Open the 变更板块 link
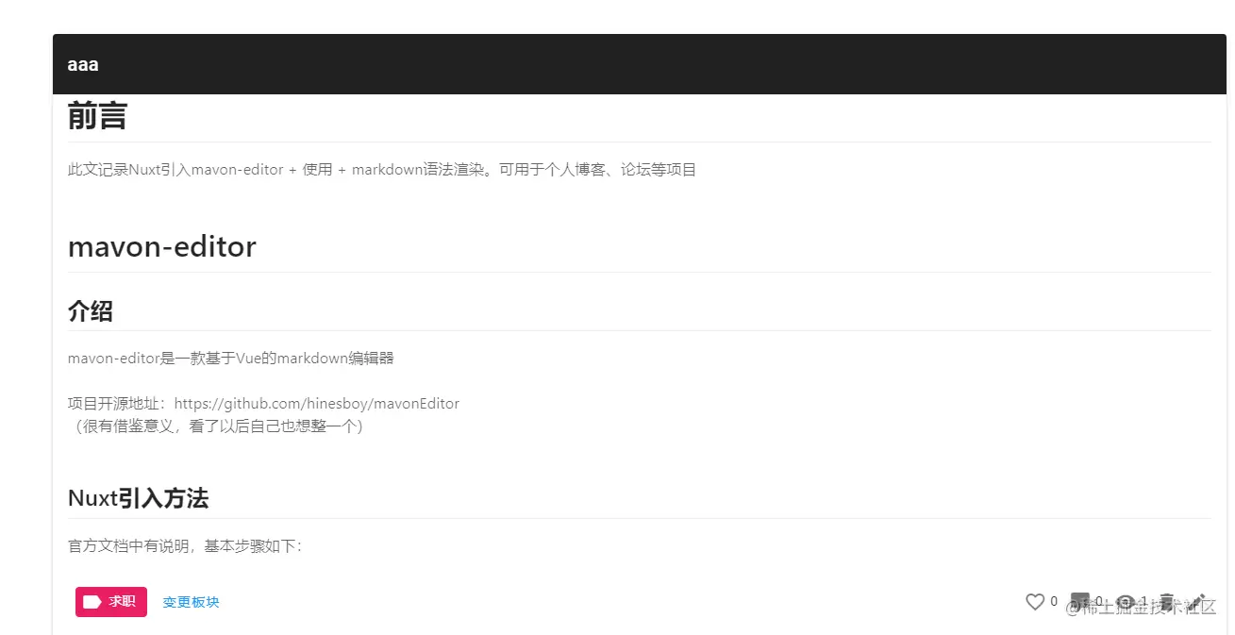 [x=191, y=602]
